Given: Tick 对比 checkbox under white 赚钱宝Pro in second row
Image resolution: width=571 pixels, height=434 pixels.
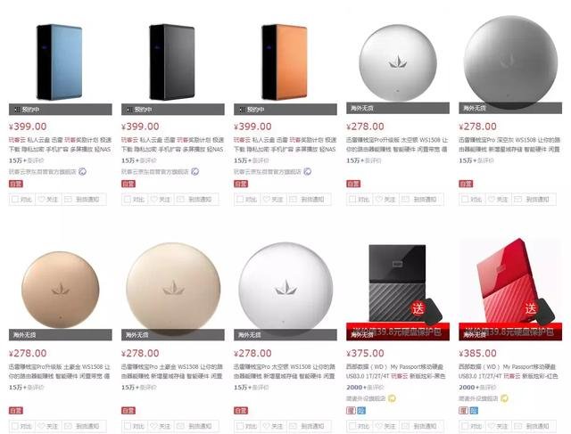Looking at the screenshot, I should click(x=240, y=426).
